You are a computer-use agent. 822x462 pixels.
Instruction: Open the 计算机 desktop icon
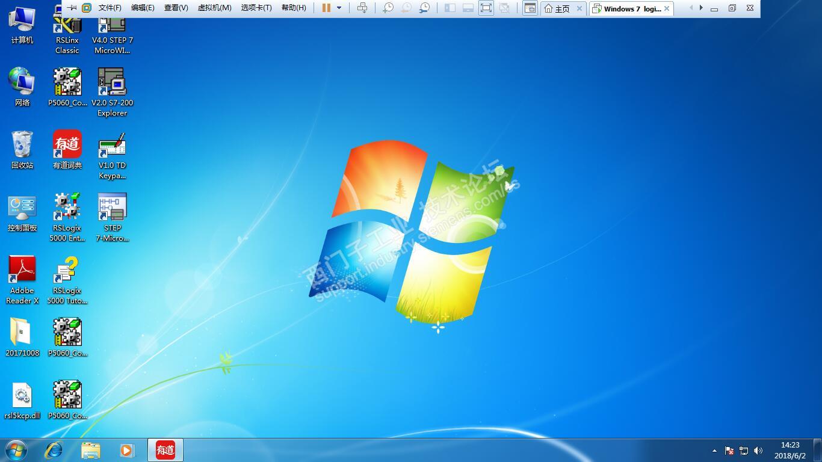[x=22, y=25]
